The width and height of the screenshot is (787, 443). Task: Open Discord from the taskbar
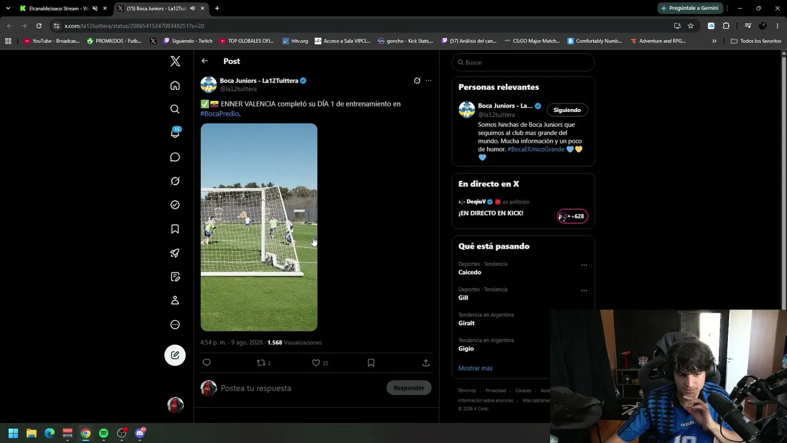[140, 433]
